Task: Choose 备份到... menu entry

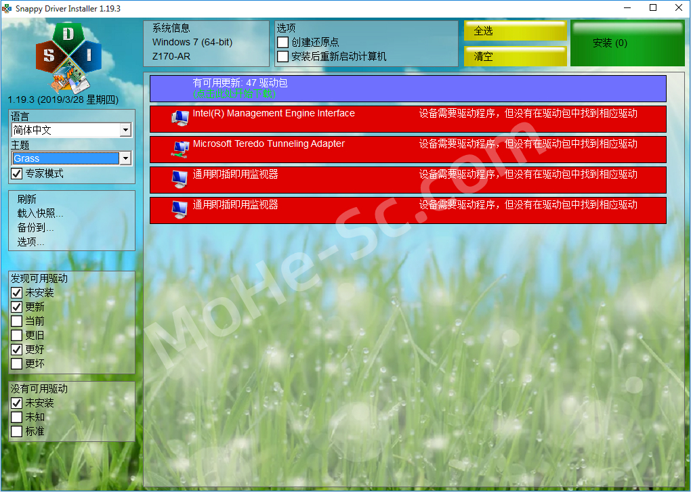Action: point(35,227)
